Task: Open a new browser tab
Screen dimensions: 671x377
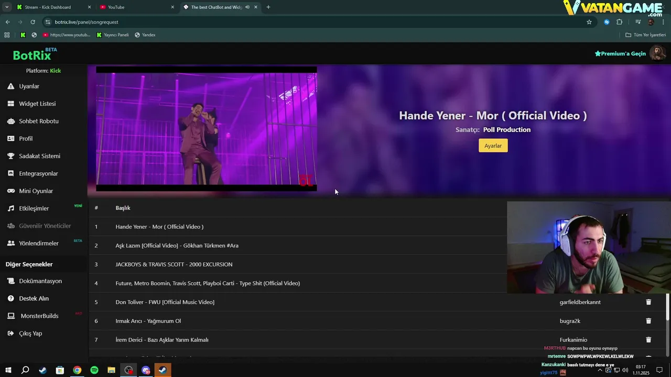Action: 268,7
